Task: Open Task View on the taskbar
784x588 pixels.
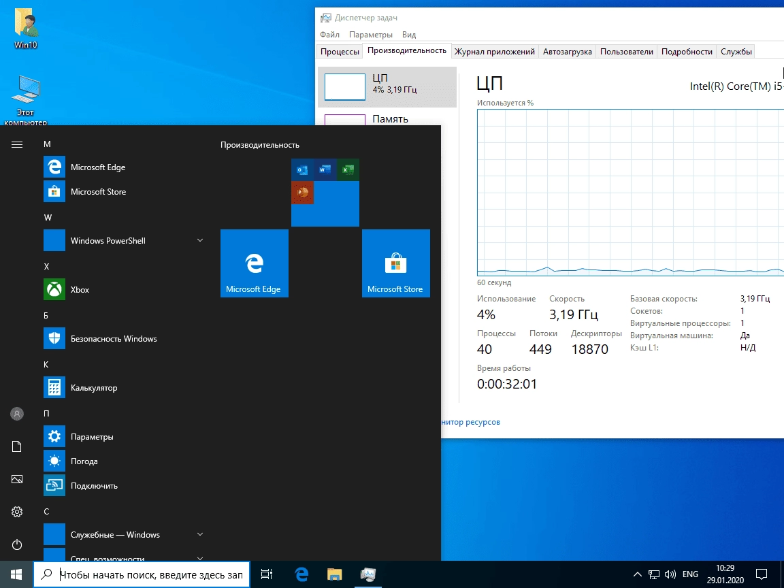Action: point(267,574)
